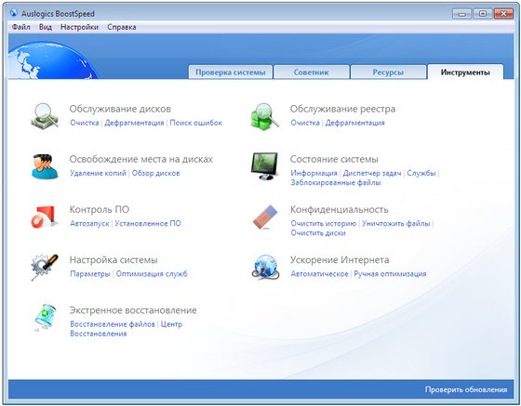Open the Диспетчер задач link
Viewport: 521px width, 406px height.
(372, 173)
